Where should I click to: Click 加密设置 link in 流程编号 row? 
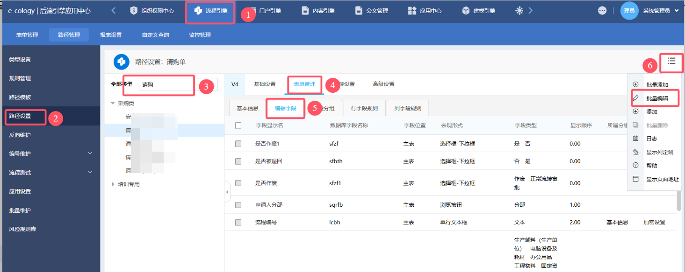(654, 223)
